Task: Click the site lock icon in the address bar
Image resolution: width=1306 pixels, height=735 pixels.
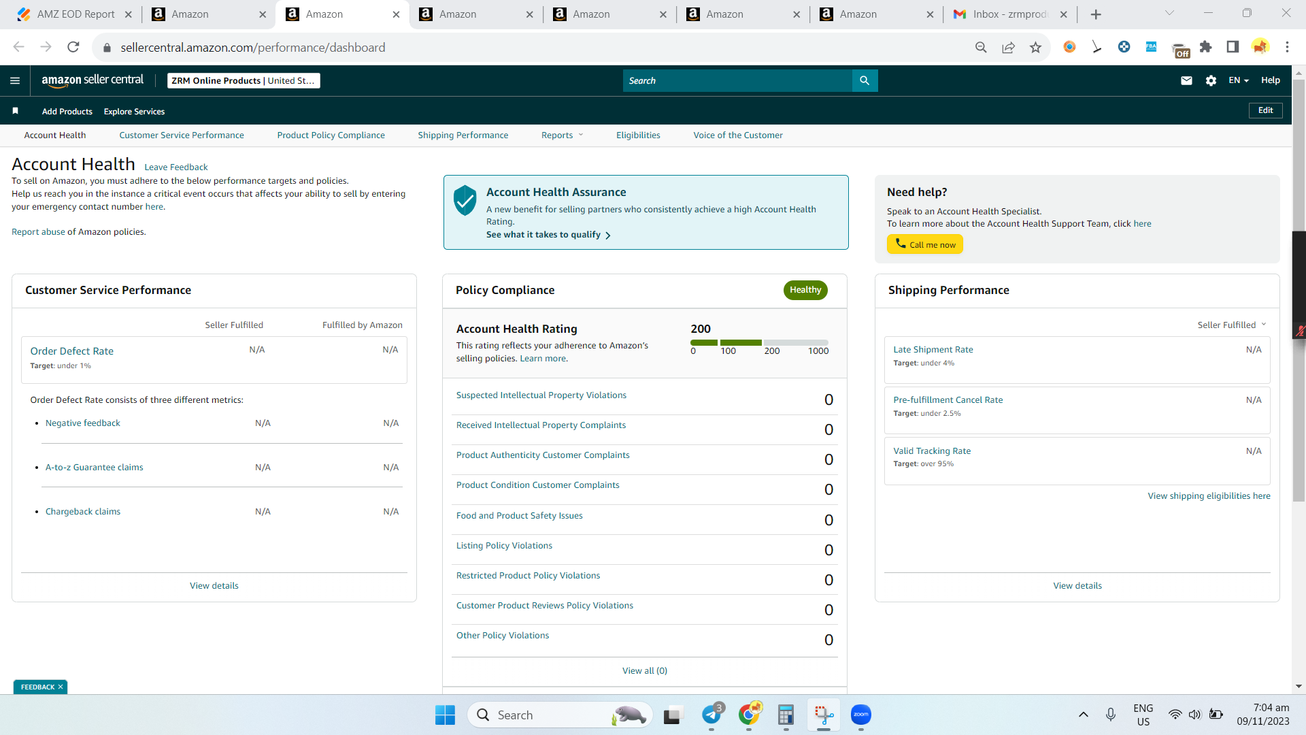Action: 107,48
